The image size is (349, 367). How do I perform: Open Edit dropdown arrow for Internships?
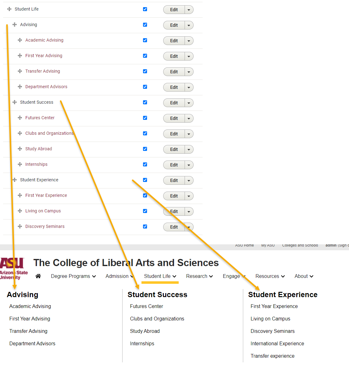[x=189, y=165]
